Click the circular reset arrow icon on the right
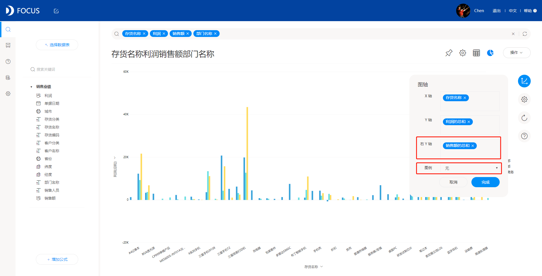Viewport: 542px width, 276px height. click(524, 118)
